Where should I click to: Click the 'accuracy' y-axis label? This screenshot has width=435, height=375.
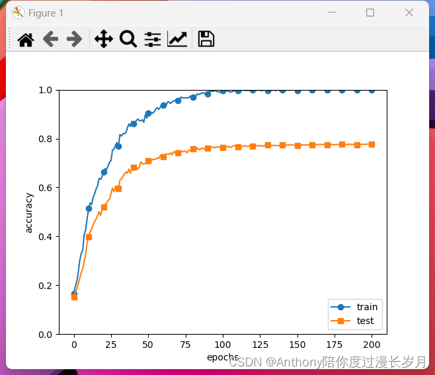tap(28, 213)
